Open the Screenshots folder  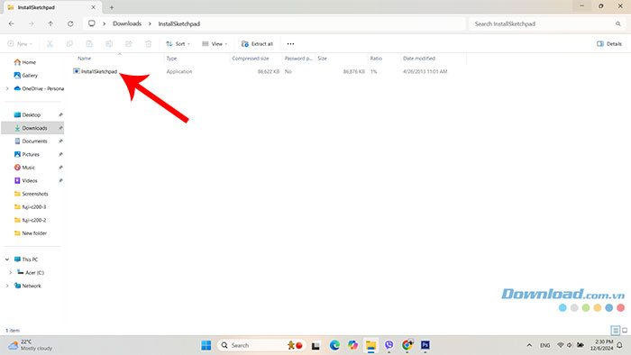coord(31,194)
